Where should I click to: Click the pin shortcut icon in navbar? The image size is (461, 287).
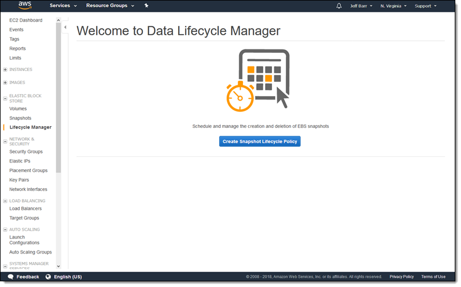point(146,6)
